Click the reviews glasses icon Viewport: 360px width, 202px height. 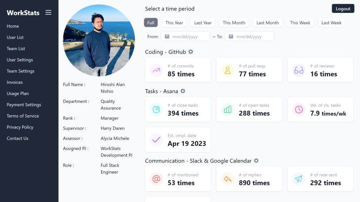[299, 70]
